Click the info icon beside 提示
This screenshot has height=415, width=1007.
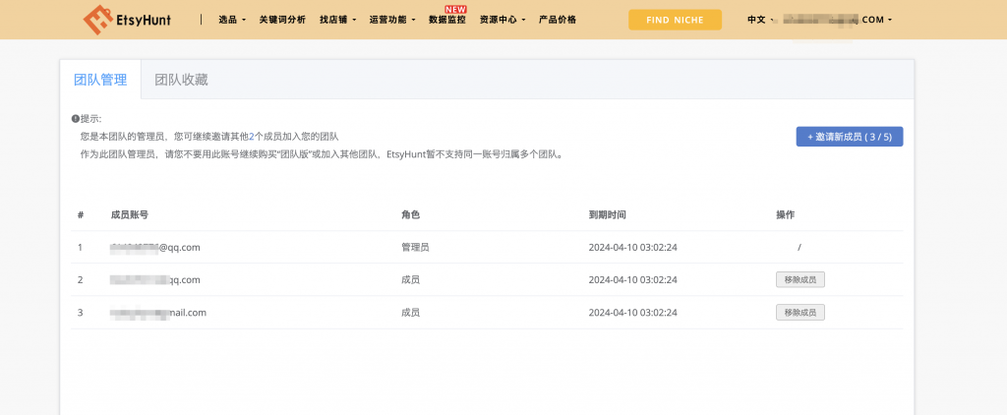[76, 118]
